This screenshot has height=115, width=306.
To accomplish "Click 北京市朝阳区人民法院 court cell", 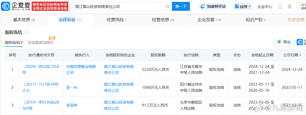I will [x=191, y=105].
